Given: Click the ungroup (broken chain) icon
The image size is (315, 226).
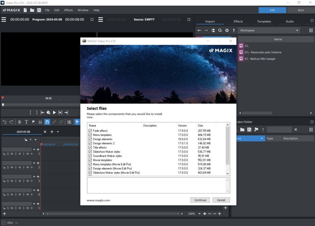Looking at the screenshot, I should pos(61,122).
